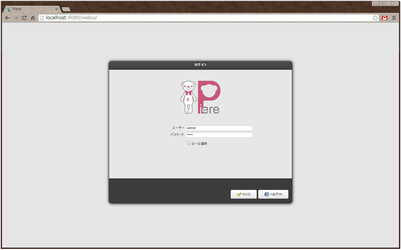Minimize the browser window
Viewport: 401px width, 250px height.
(375, 4)
